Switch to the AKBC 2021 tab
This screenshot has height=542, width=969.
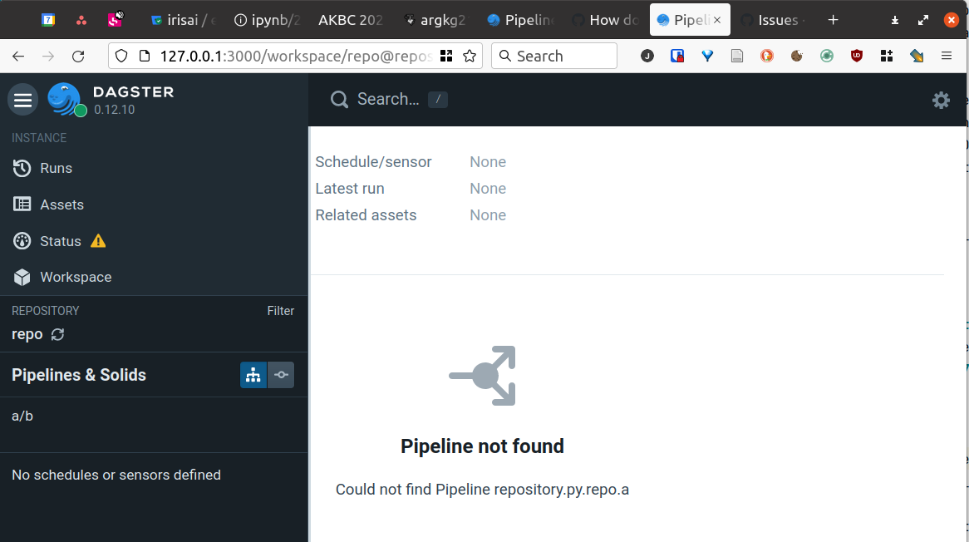[350, 19]
